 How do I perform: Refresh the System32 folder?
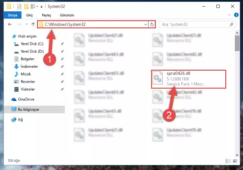tap(152, 24)
